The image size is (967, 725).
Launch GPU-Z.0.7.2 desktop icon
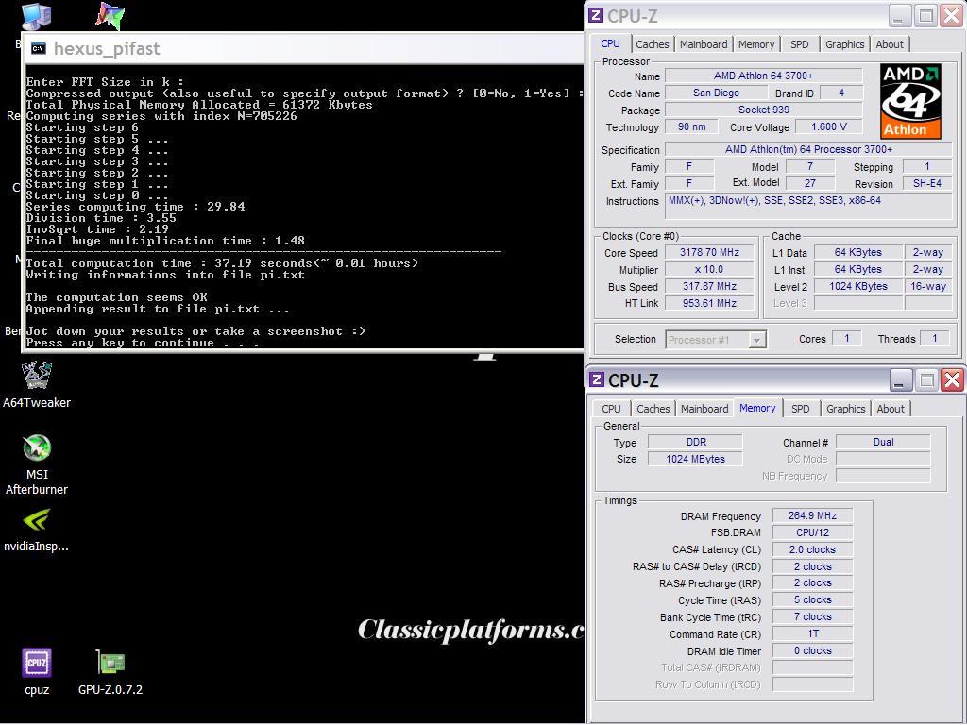(x=110, y=672)
